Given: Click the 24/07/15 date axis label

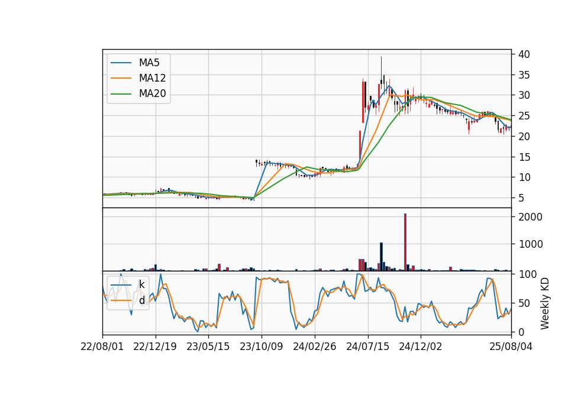Looking at the screenshot, I should [367, 347].
